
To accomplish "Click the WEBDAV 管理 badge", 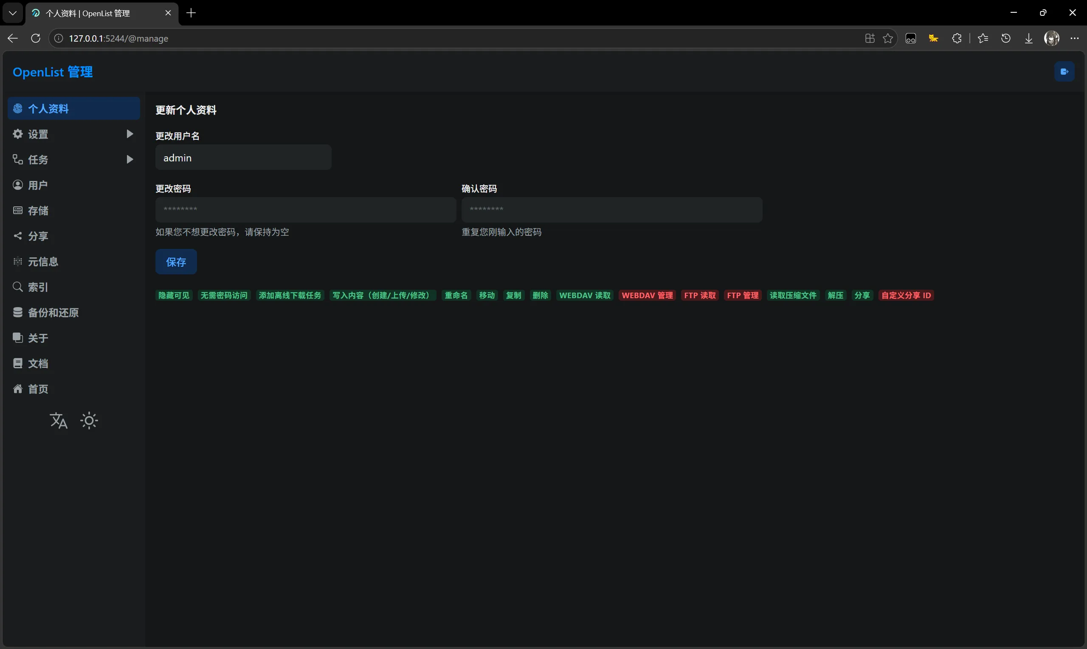I will coord(647,296).
